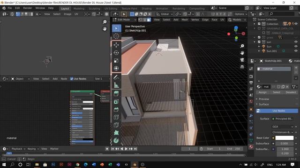Open the Render properties tab icon
Image resolution: width=300 pixels, height=168 pixels.
tap(251, 77)
